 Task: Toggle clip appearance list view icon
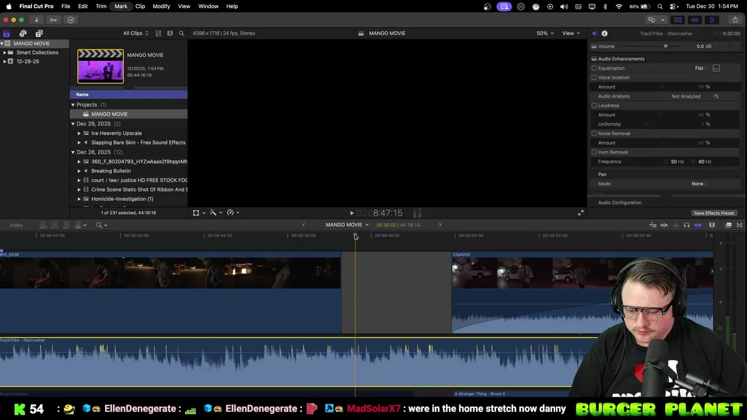[x=158, y=33]
